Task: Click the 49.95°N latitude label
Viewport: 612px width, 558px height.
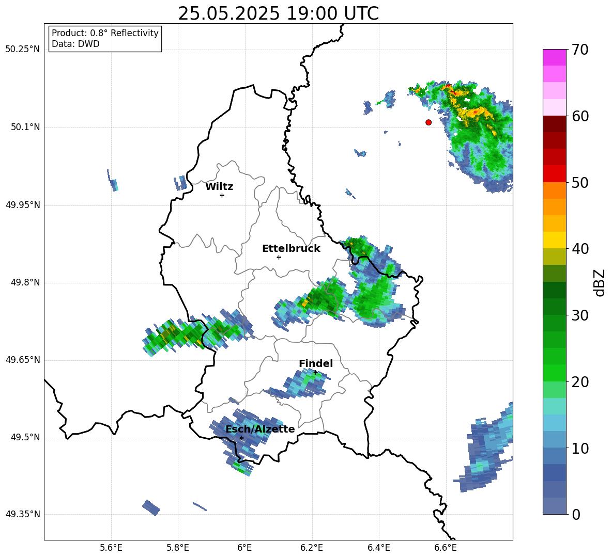Action: tap(23, 205)
